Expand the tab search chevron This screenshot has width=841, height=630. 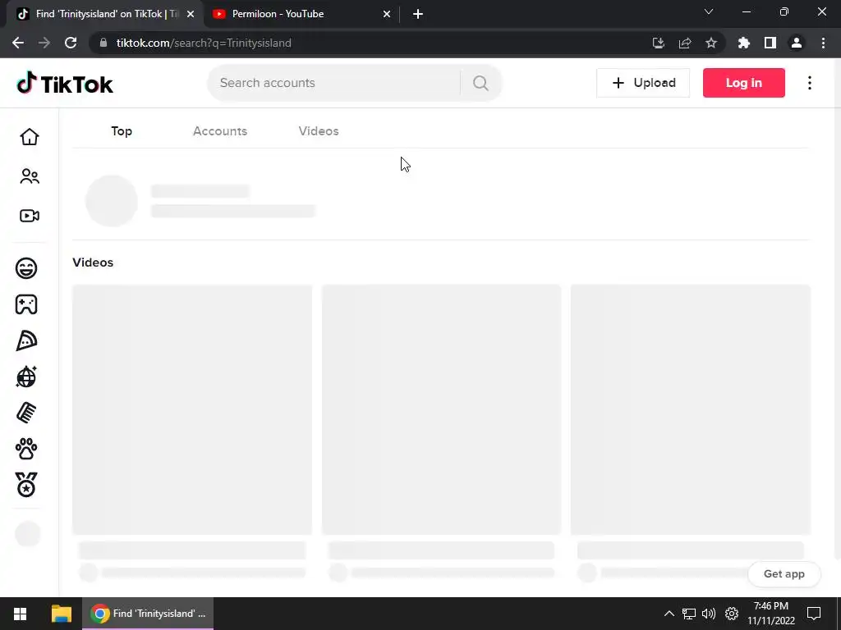(709, 11)
